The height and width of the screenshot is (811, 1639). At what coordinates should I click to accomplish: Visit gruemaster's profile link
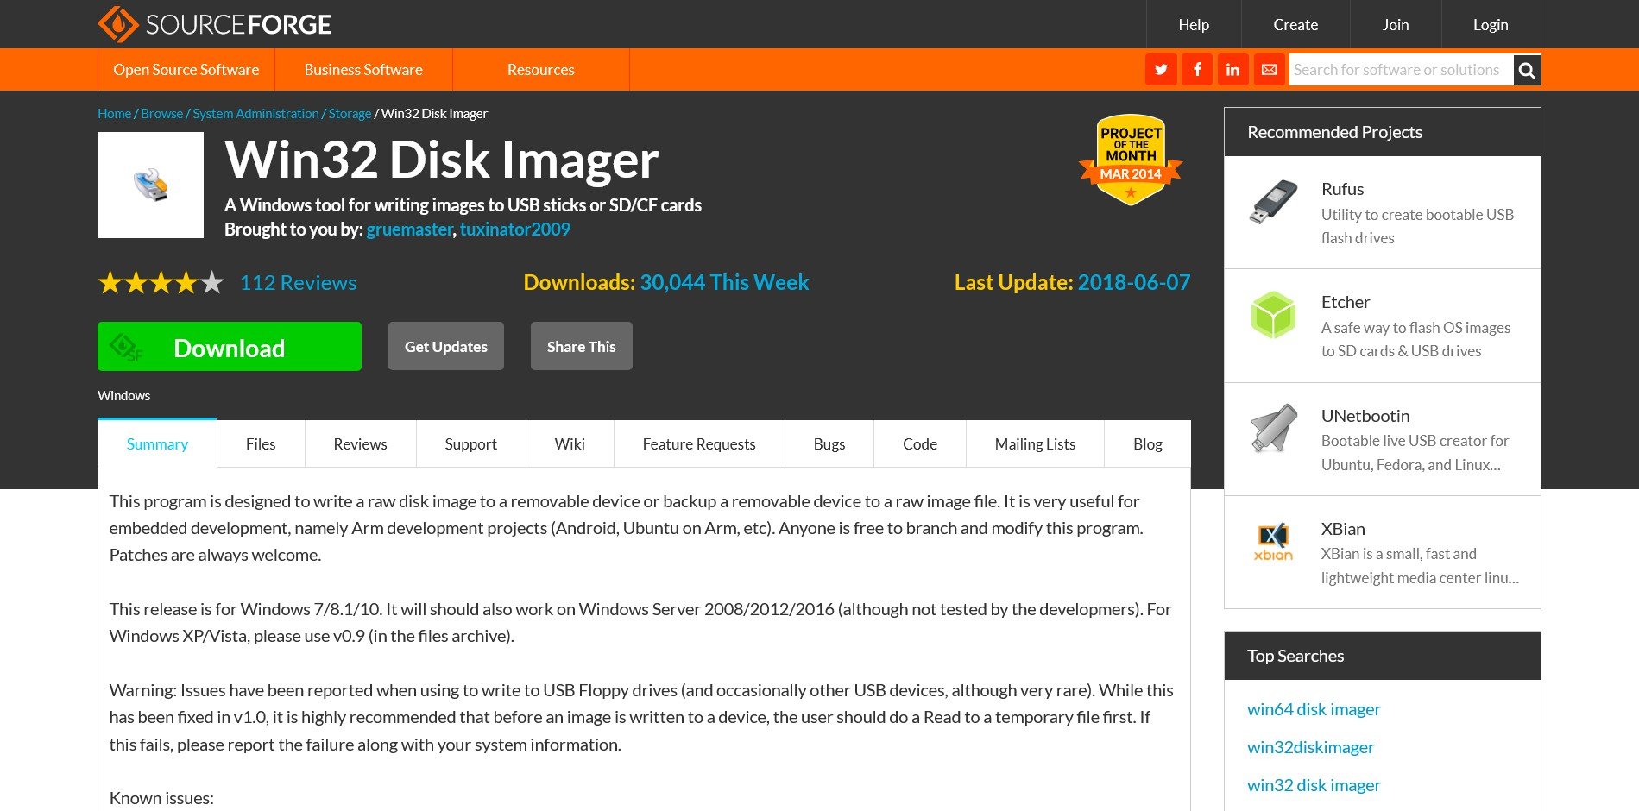pyautogui.click(x=409, y=229)
